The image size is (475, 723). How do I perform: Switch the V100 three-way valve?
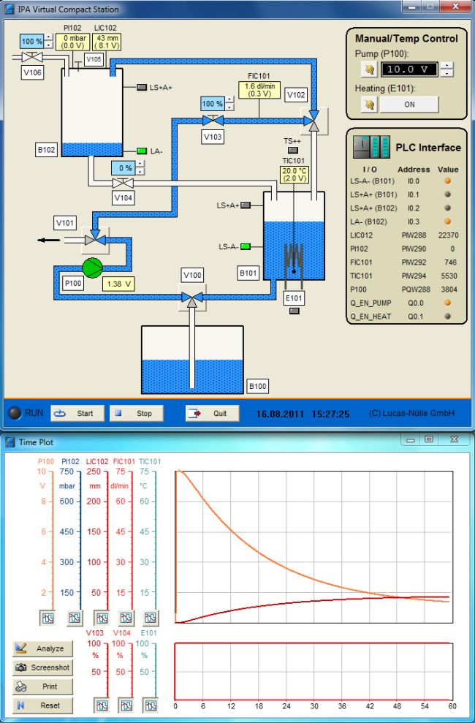click(x=192, y=298)
